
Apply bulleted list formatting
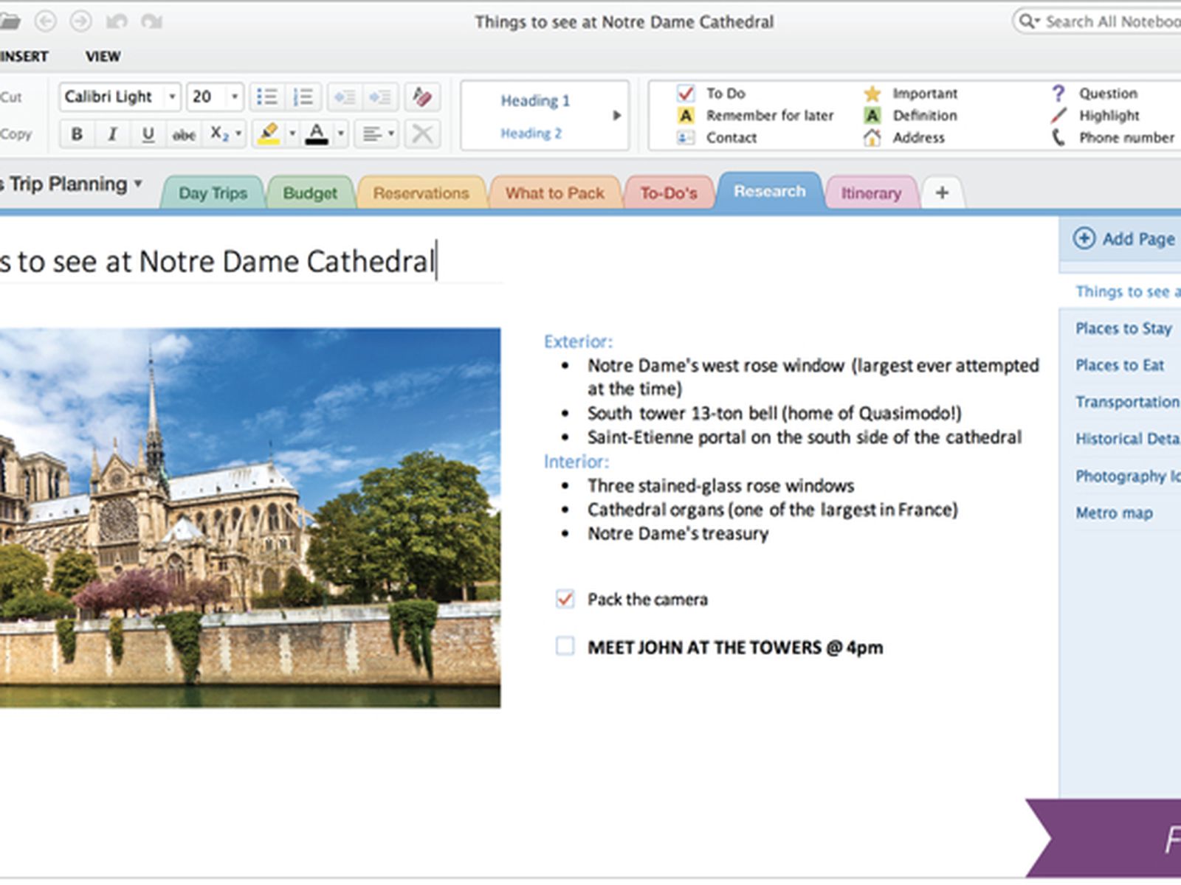tap(266, 97)
